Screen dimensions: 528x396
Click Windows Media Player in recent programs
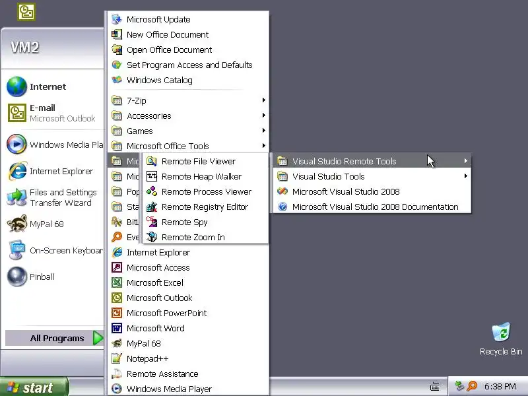(x=53, y=145)
